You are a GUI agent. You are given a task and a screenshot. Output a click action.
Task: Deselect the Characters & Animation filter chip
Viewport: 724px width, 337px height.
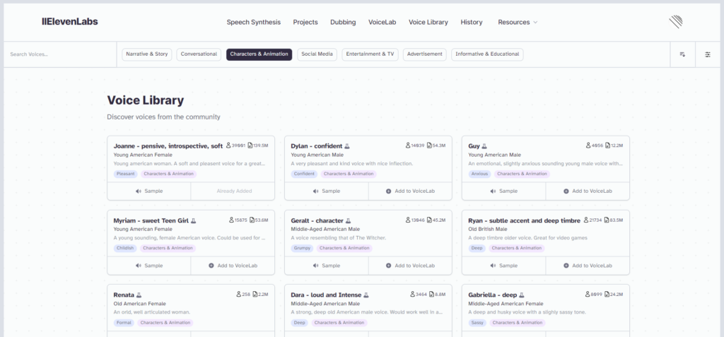[259, 54]
